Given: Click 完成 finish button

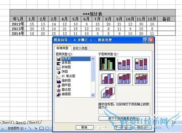Looking at the screenshot, I should click(143, 128).
